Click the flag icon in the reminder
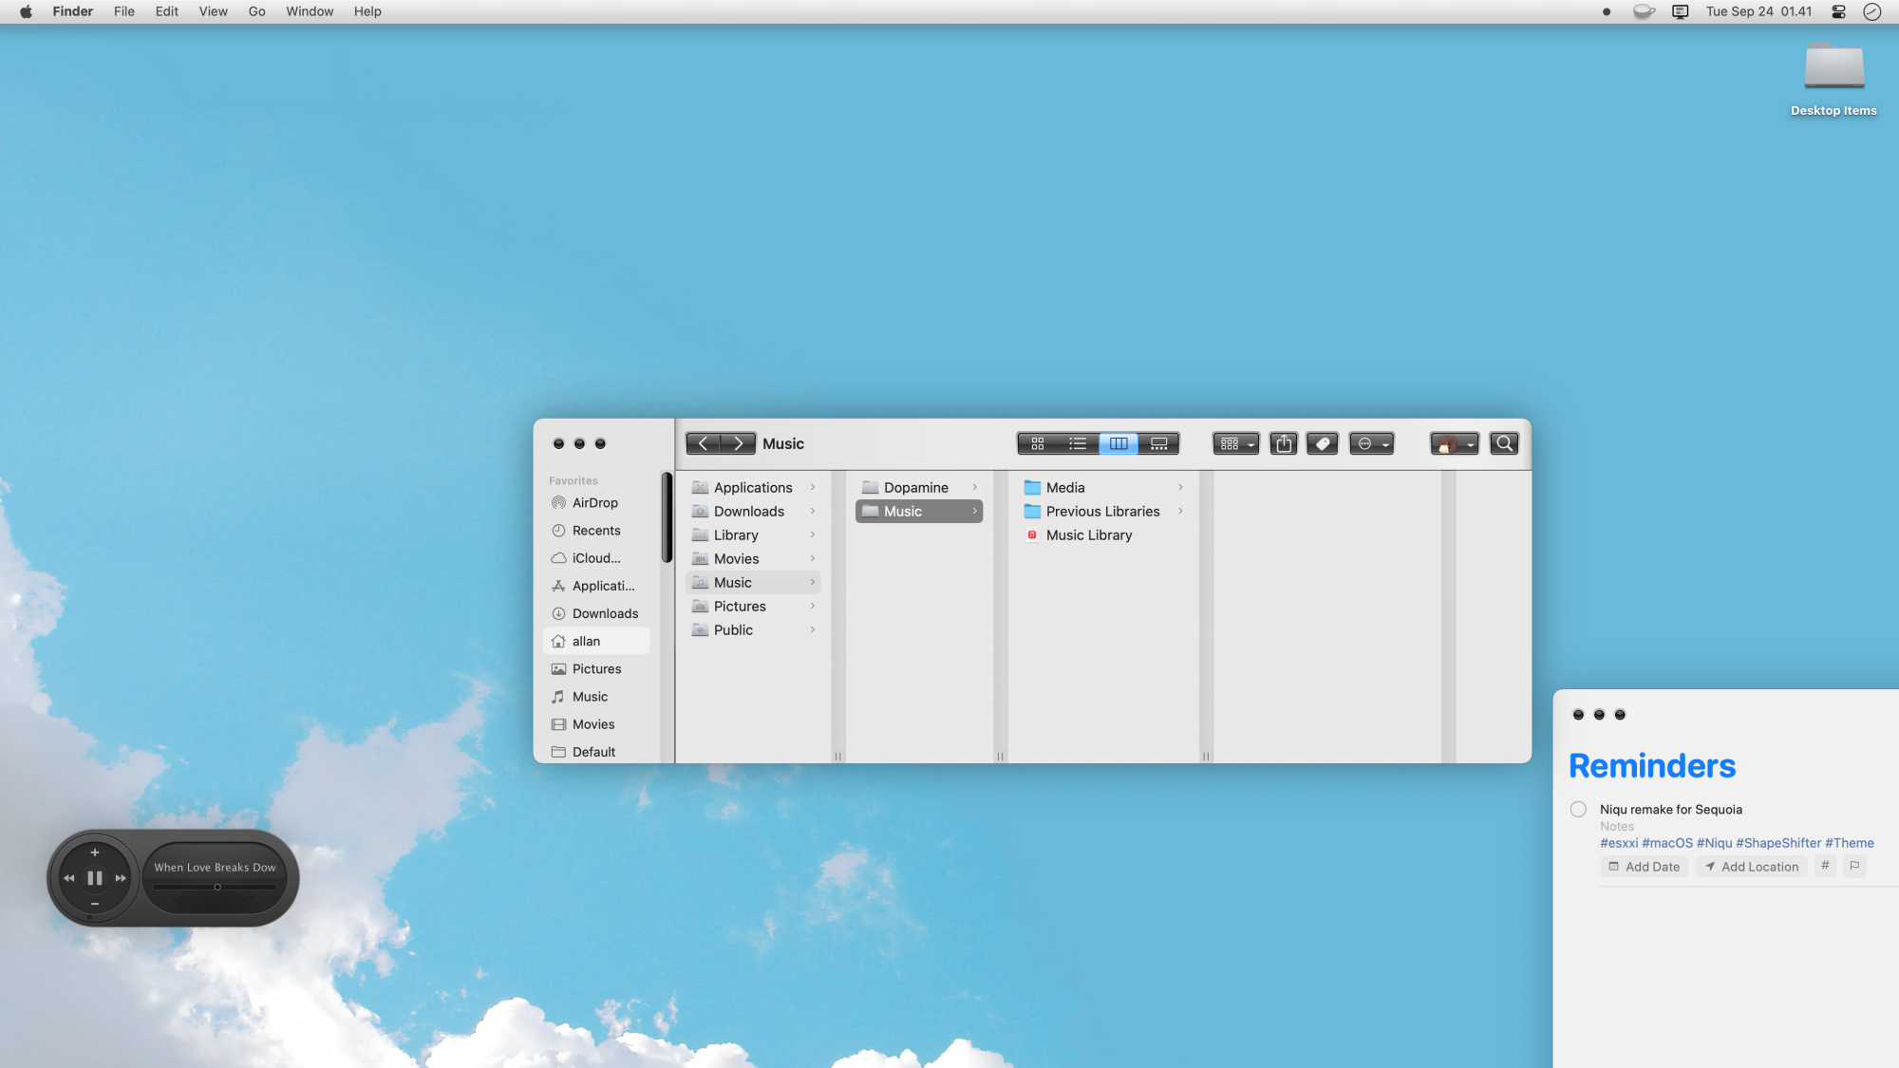The width and height of the screenshot is (1899, 1068). 1854,866
